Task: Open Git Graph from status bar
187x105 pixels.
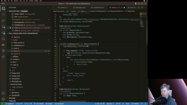Action: click(x=49, y=104)
